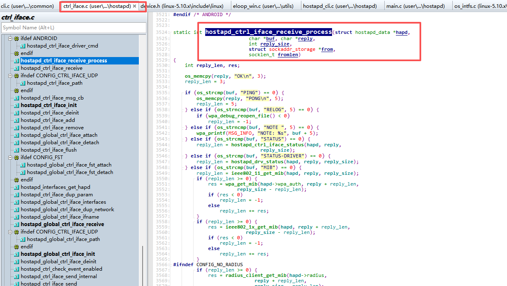
Task: Click the "RELOG" string in code
Action: click(x=274, y=110)
